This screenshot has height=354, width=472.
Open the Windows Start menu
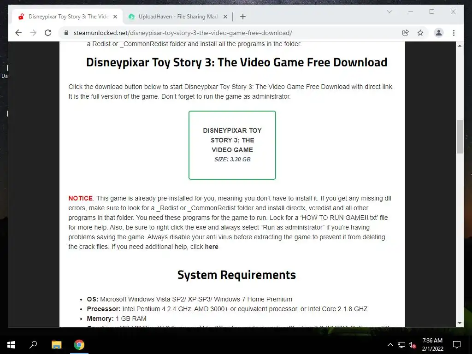tap(11, 345)
